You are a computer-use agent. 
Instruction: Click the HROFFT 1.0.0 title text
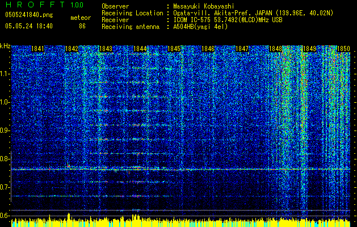click(44, 5)
